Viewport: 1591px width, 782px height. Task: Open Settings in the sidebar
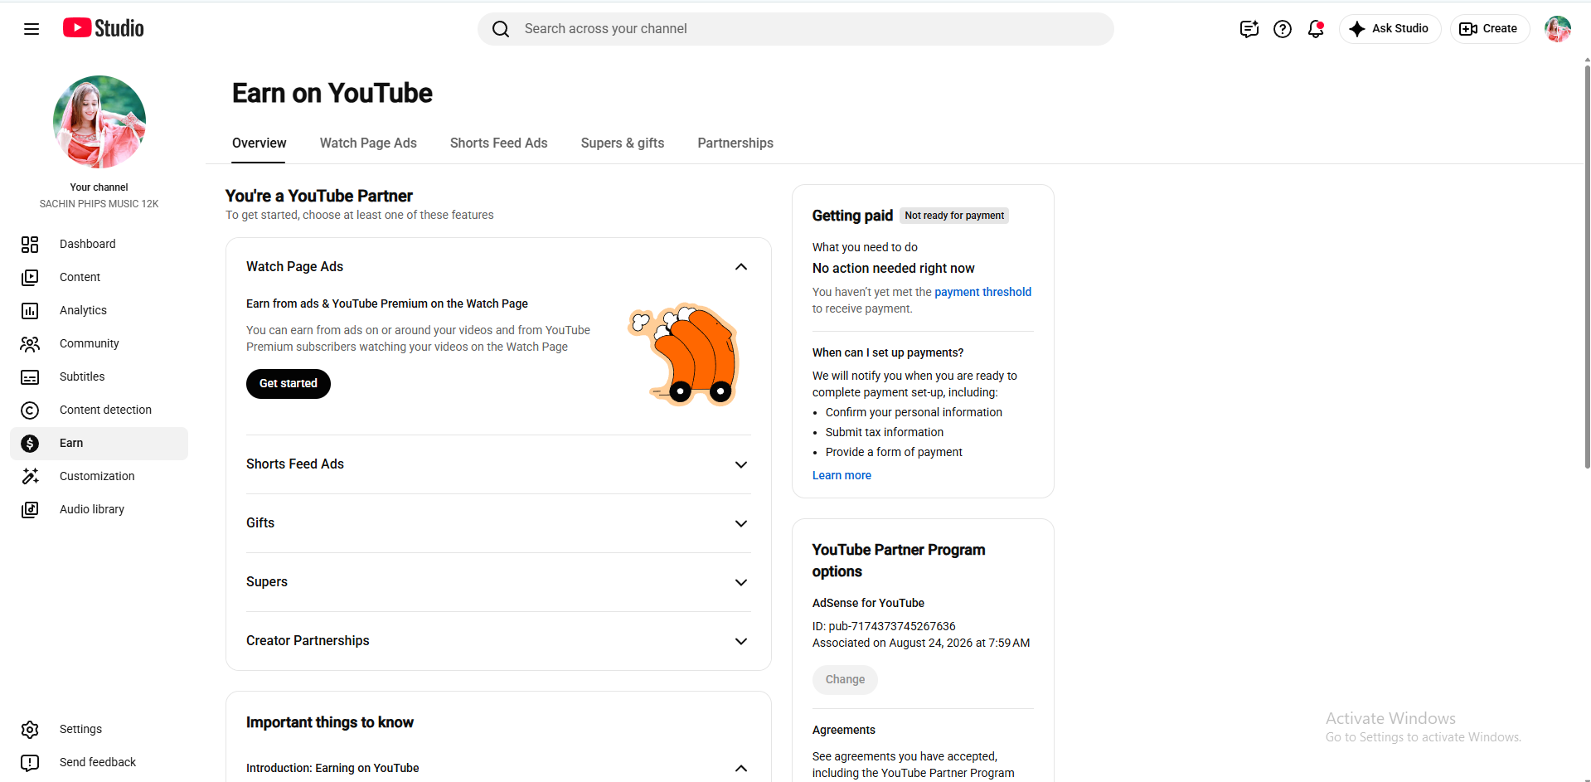click(x=99, y=729)
